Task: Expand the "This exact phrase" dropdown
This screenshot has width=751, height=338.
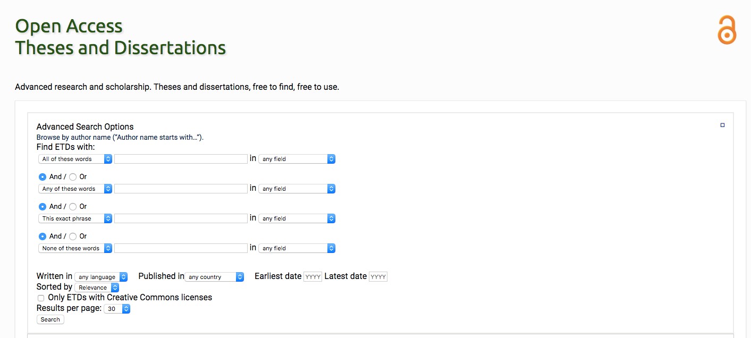Action: coord(75,218)
